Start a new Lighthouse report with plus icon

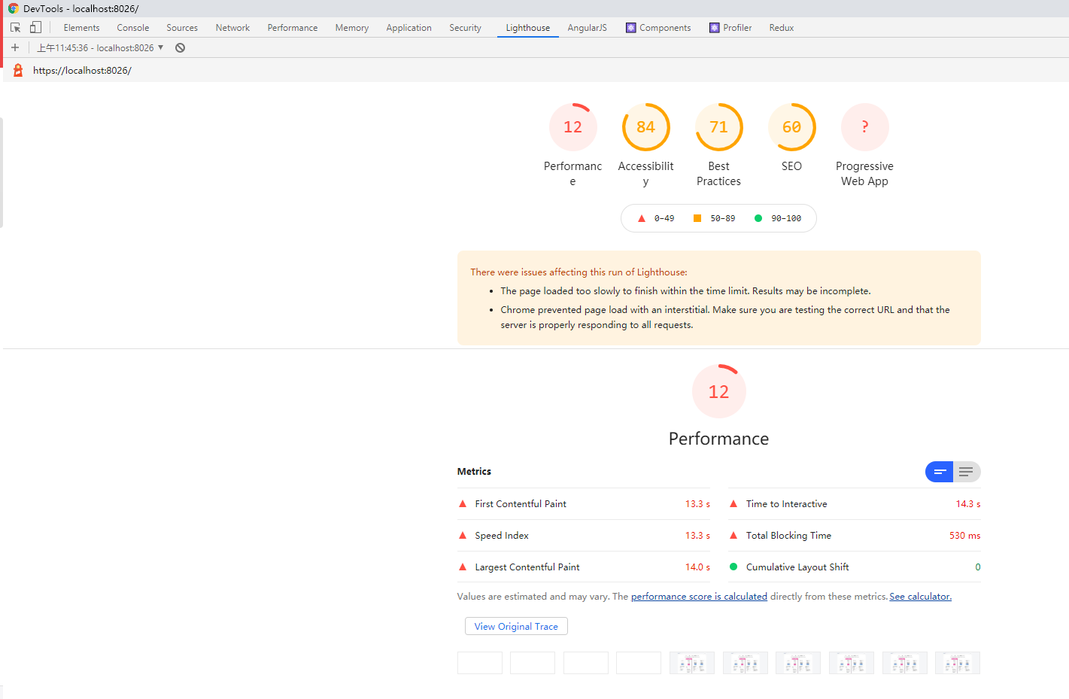[x=14, y=47]
